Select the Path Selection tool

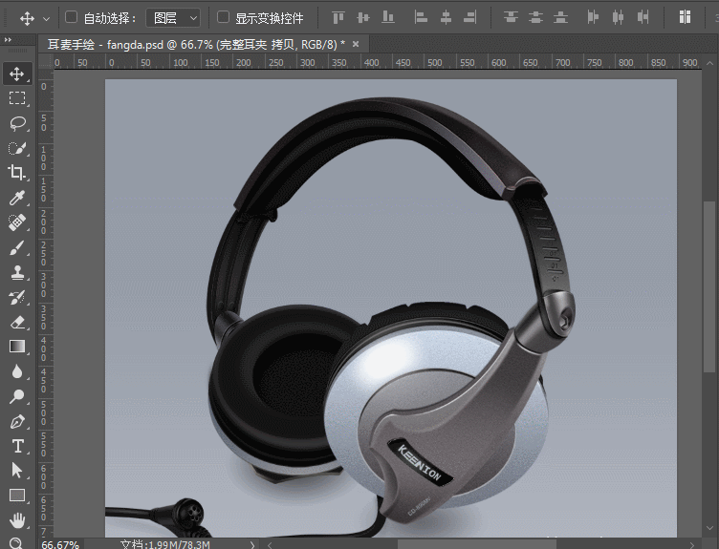[x=17, y=471]
